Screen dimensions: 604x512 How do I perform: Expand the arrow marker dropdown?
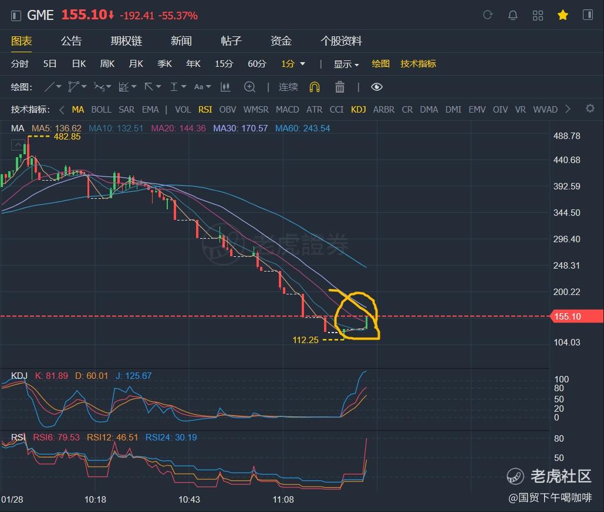tap(158, 87)
